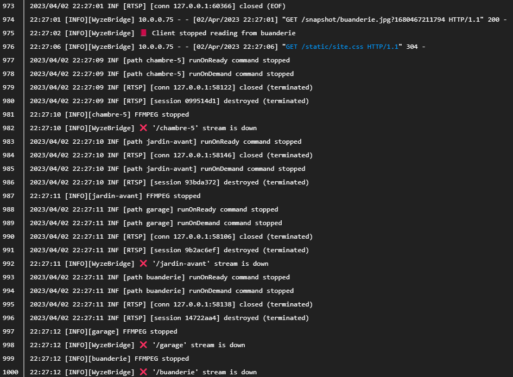Image resolution: width=513 pixels, height=377 pixels.
Task: Click the red X icon before '/buanderie' stream
Action: coord(143,372)
